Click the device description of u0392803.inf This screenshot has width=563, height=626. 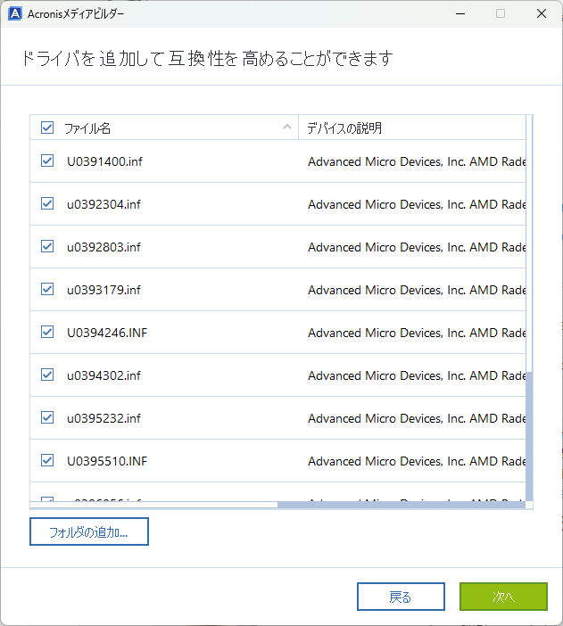point(417,247)
